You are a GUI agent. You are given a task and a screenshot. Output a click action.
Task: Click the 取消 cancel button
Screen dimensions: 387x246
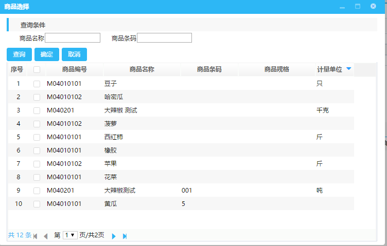point(74,54)
